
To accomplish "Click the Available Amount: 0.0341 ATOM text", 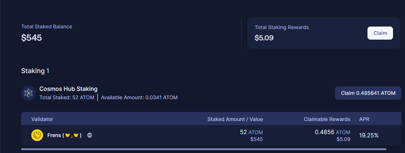I will click(x=139, y=98).
